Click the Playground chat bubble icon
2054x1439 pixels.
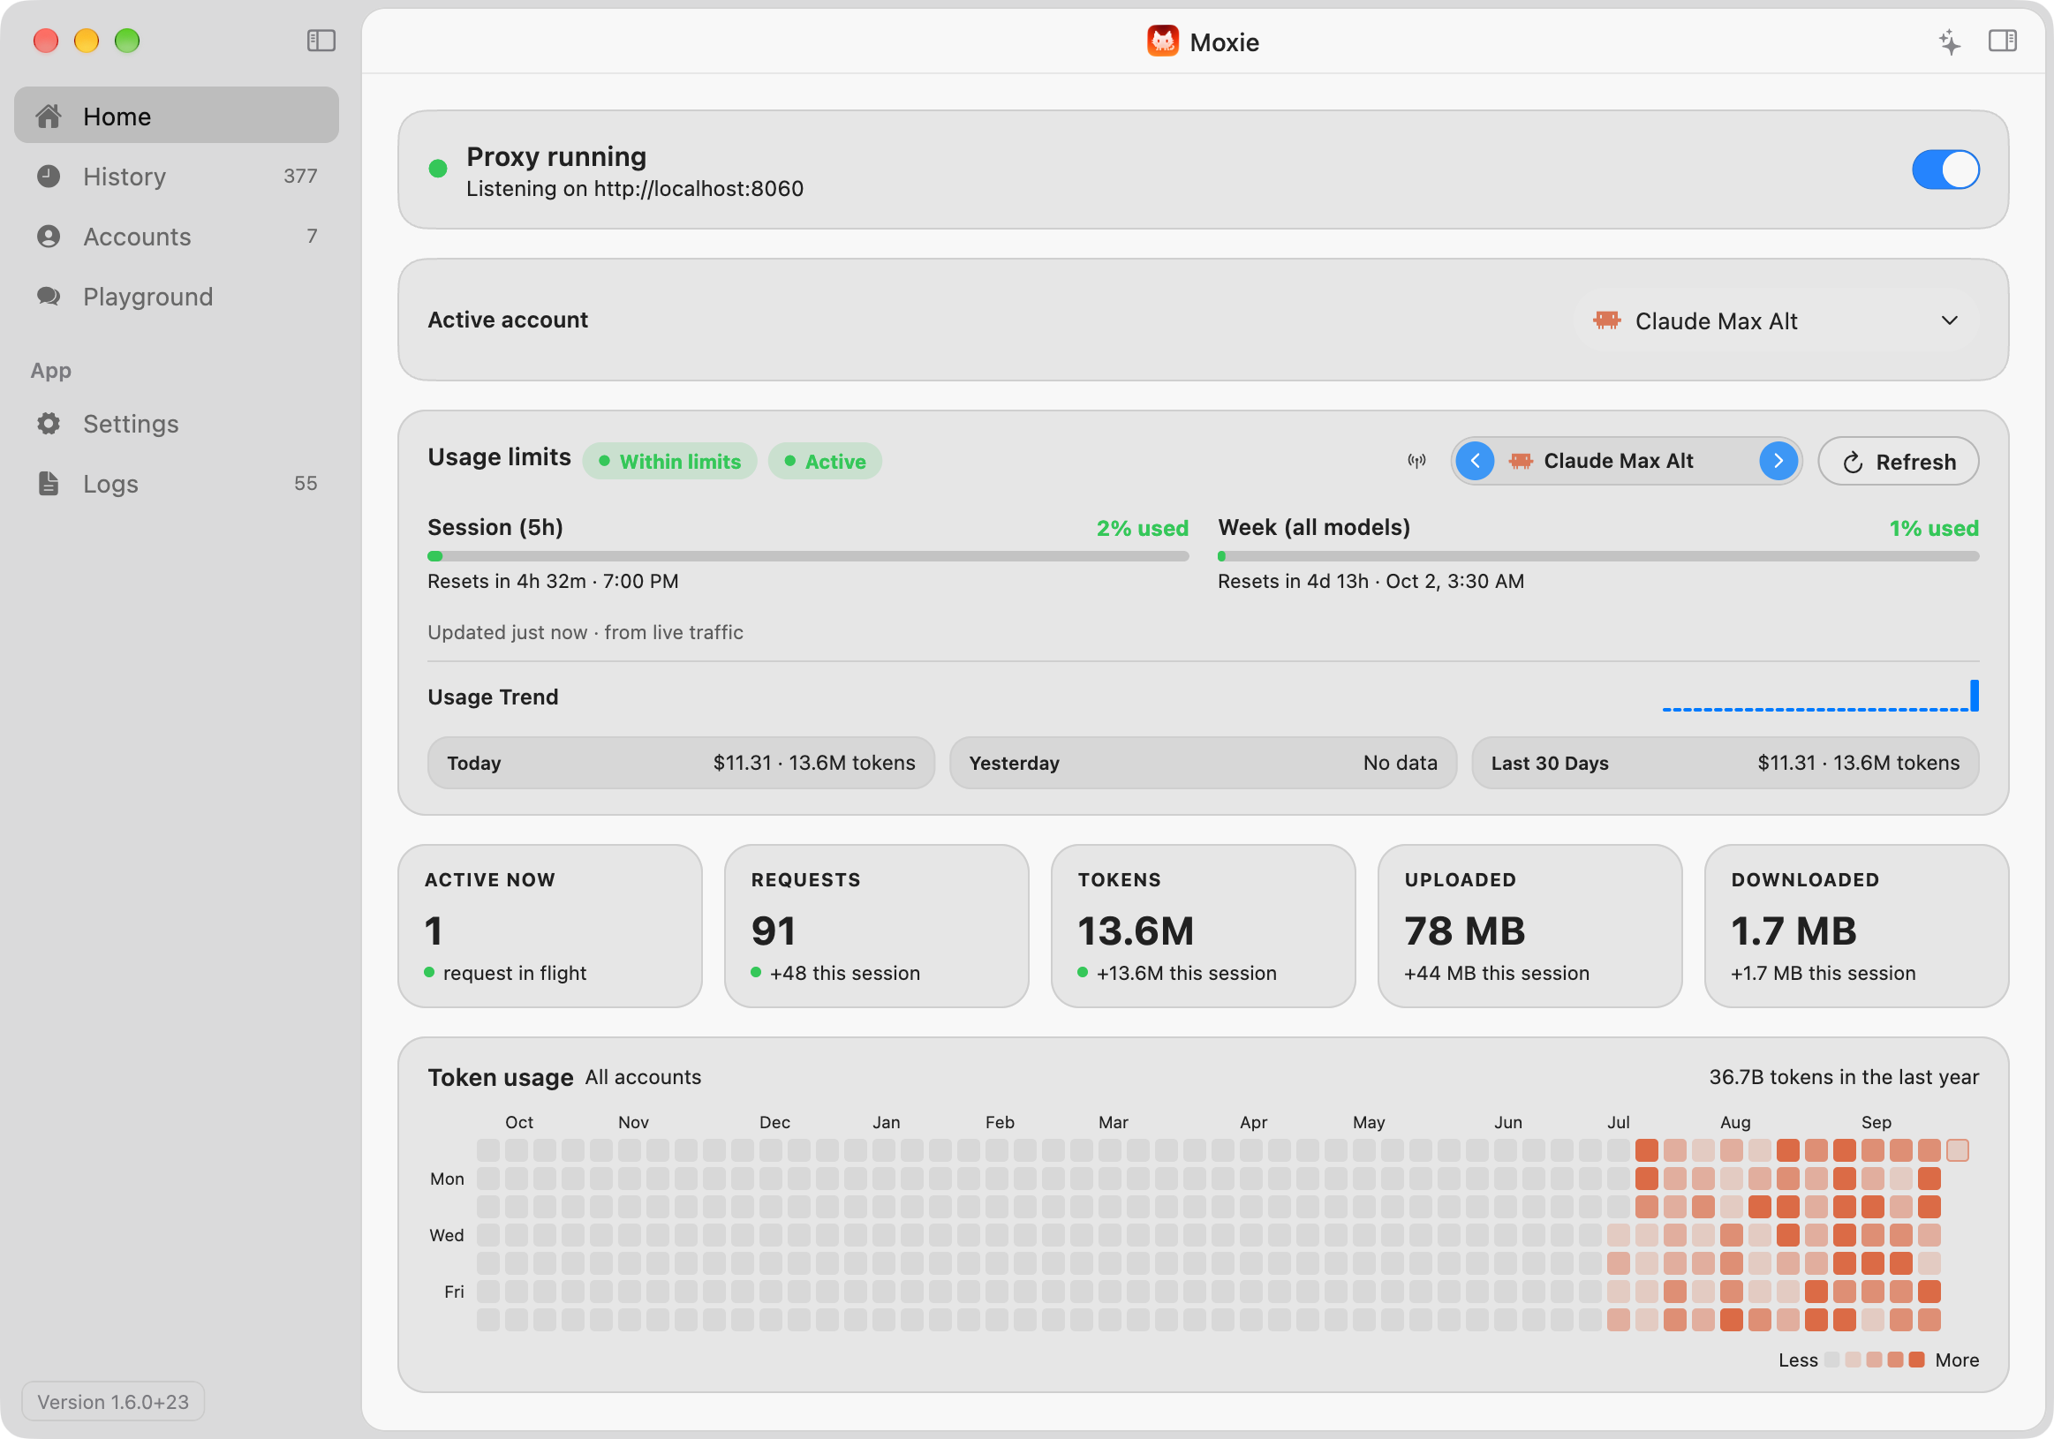(49, 296)
